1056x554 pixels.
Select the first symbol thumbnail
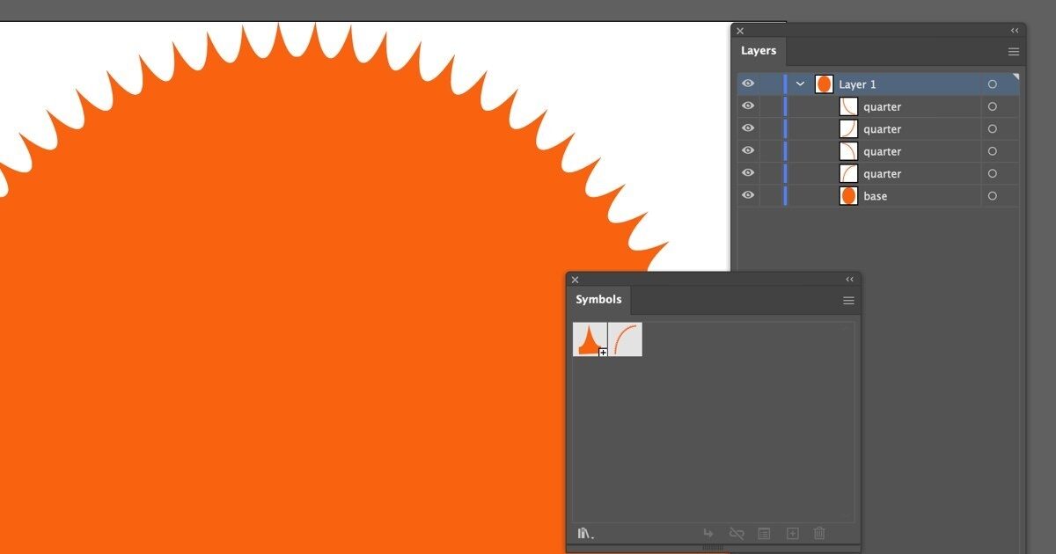(x=590, y=339)
